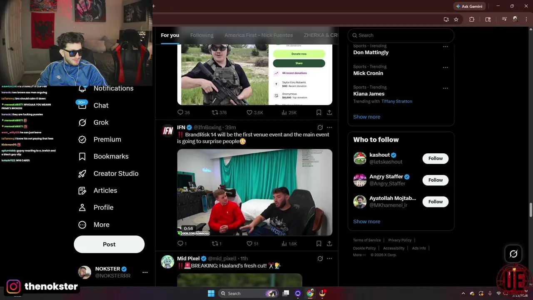Open IFN profile avatar

point(168,131)
